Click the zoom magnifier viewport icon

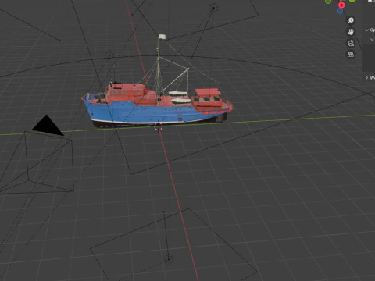pyautogui.click(x=351, y=20)
